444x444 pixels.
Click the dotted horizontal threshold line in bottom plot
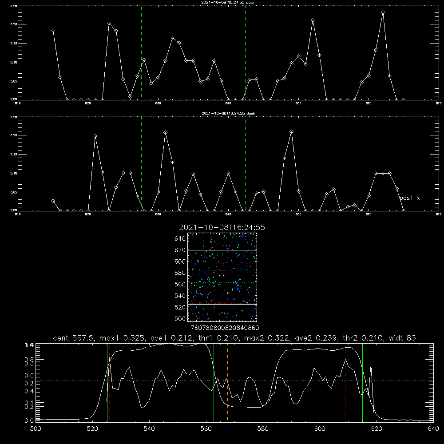234,381
